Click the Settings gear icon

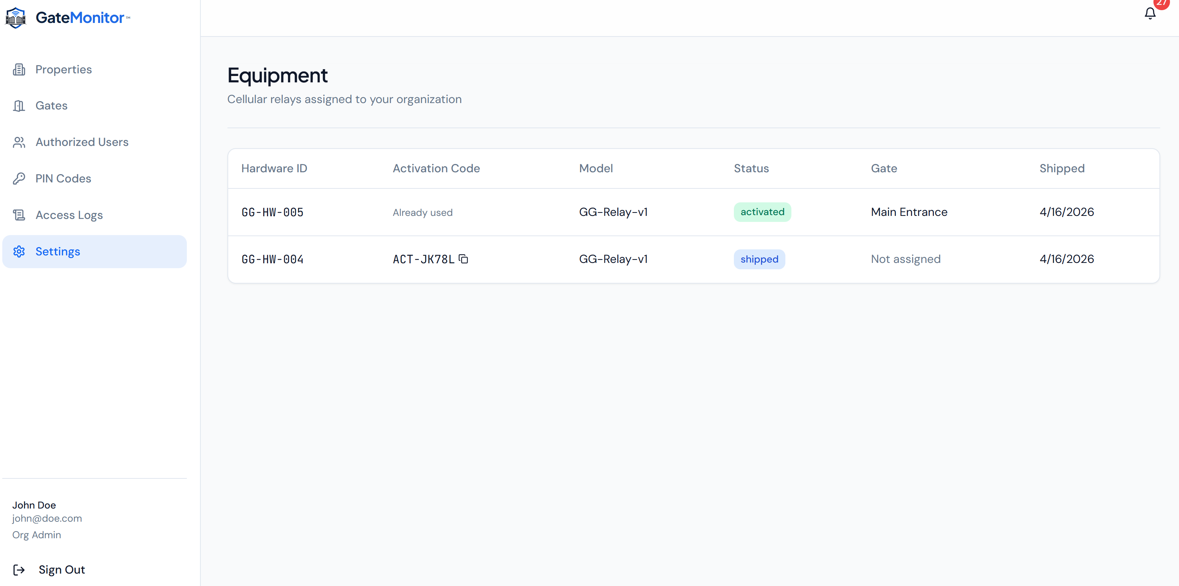click(19, 251)
